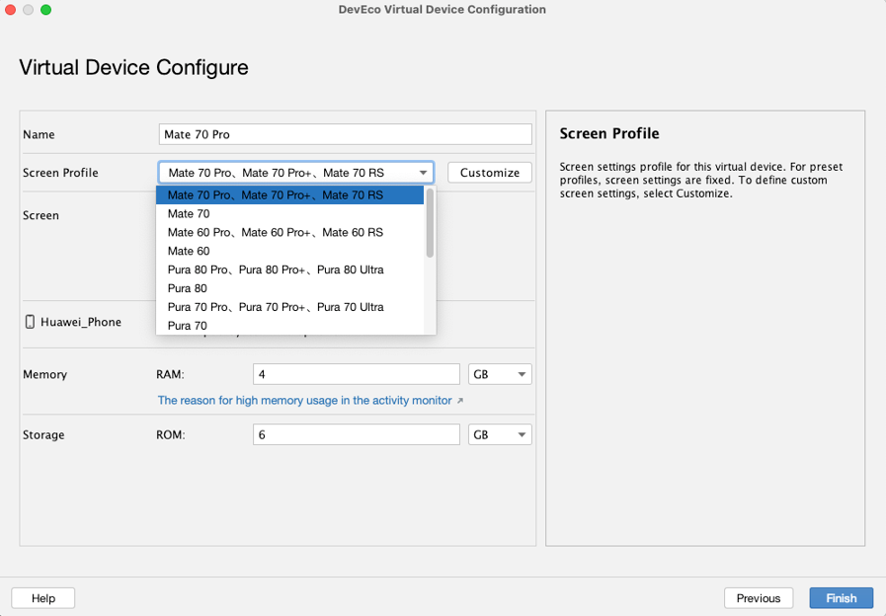Image resolution: width=886 pixels, height=616 pixels.
Task: Click the Finish button
Action: click(x=842, y=598)
